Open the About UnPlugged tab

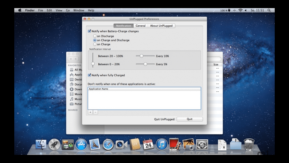coord(161,26)
